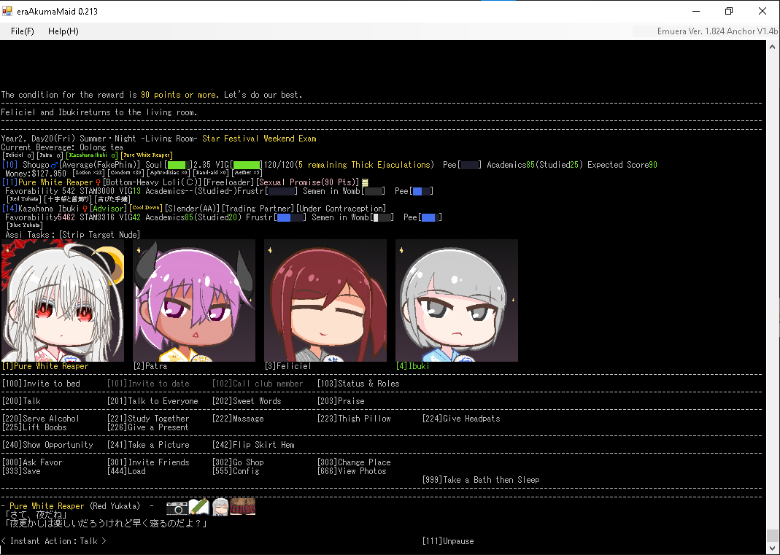780x555 pixels.
Task: Click the camera icon in dialogue bar
Action: (177, 507)
